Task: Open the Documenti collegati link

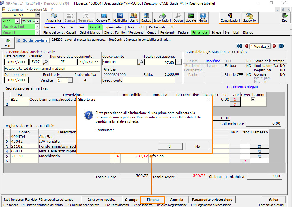Action: [x=242, y=87]
